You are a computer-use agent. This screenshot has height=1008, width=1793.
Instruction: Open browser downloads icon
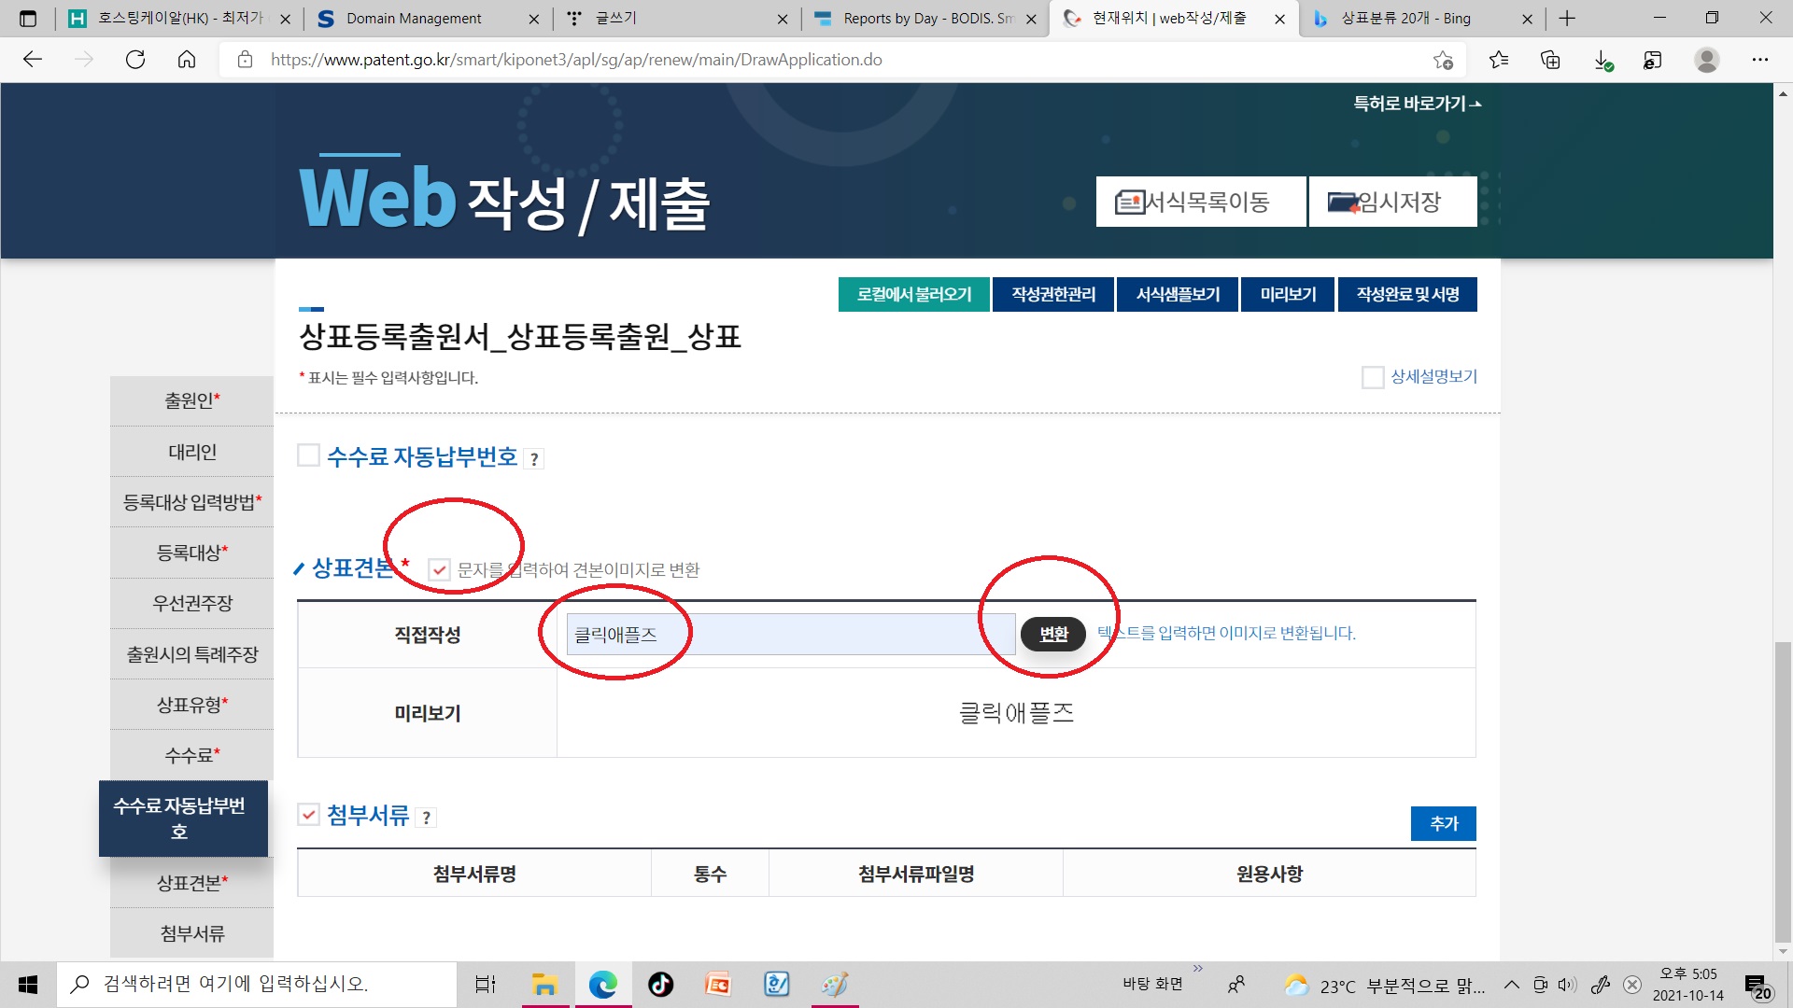(1602, 60)
